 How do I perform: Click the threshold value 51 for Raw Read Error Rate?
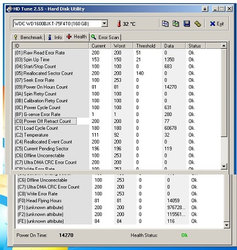coord(138,53)
